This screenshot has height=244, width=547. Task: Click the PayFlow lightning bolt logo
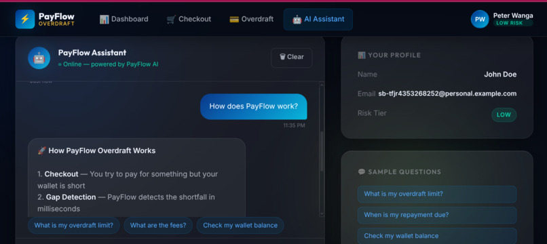coord(24,19)
